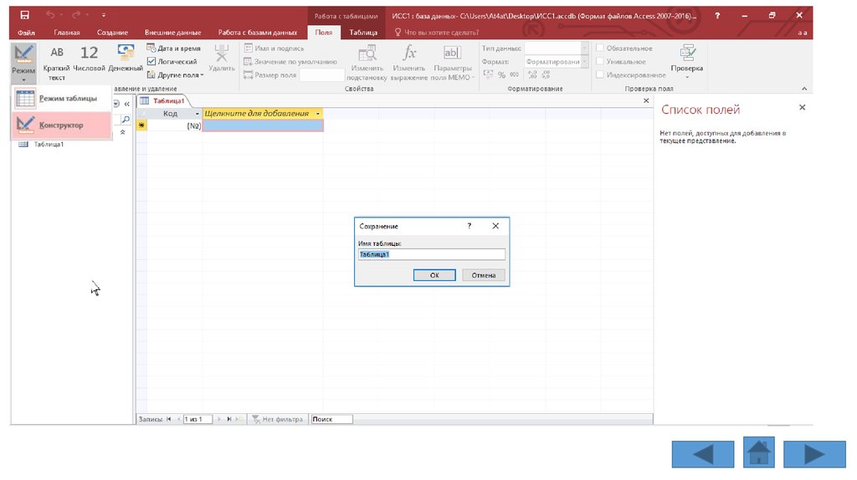The image size is (857, 480).
Task: Check the Уникальное option
Action: [599, 62]
